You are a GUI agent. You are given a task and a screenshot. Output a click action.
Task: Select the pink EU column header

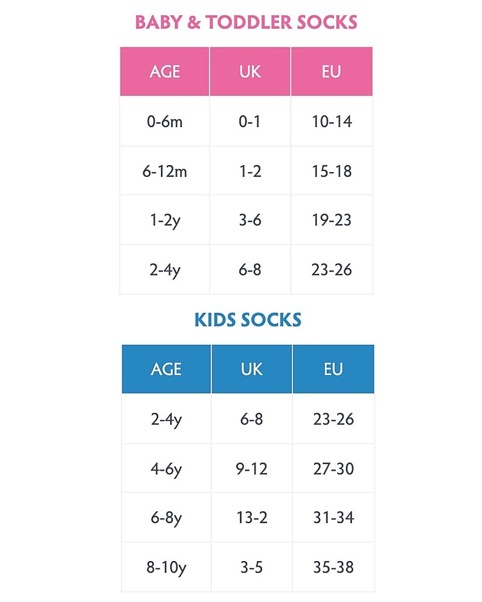pos(332,72)
